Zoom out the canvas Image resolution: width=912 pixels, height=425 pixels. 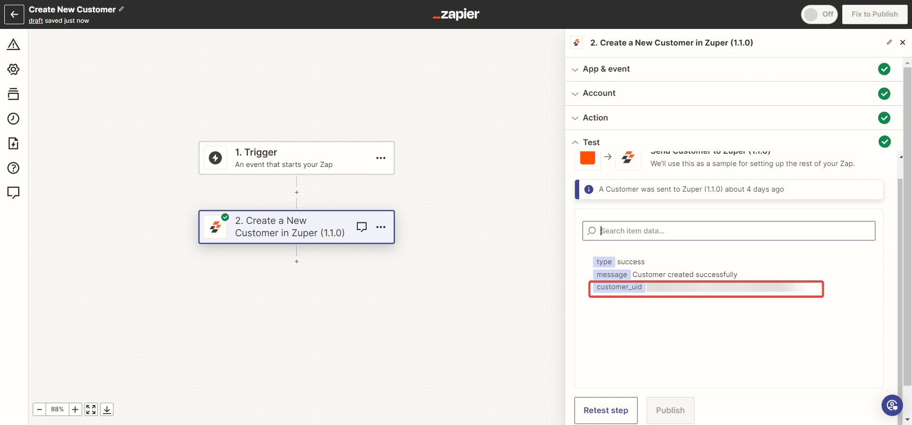(x=40, y=409)
